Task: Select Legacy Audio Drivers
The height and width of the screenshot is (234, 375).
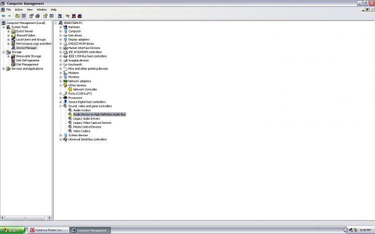Action: coord(86,119)
